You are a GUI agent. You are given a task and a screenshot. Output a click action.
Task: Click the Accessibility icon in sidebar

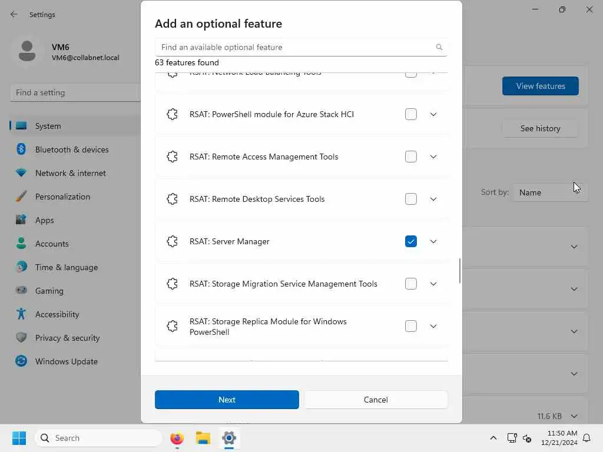(21, 314)
